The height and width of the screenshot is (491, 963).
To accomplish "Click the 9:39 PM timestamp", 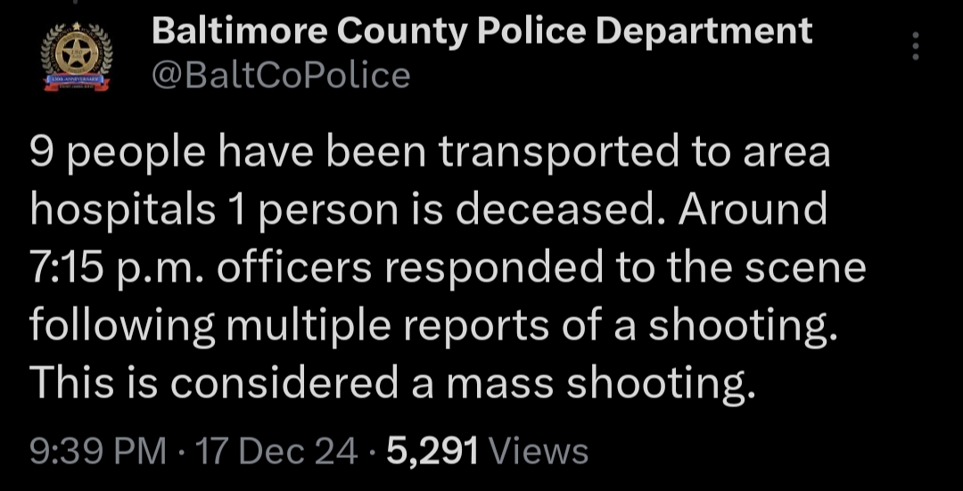I will (x=97, y=451).
